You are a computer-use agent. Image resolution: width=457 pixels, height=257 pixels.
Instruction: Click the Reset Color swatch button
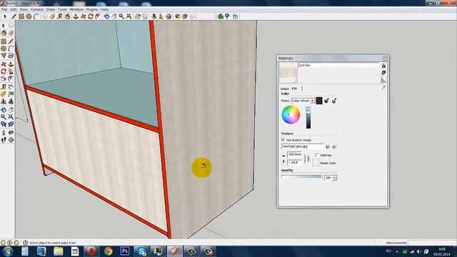(x=316, y=163)
